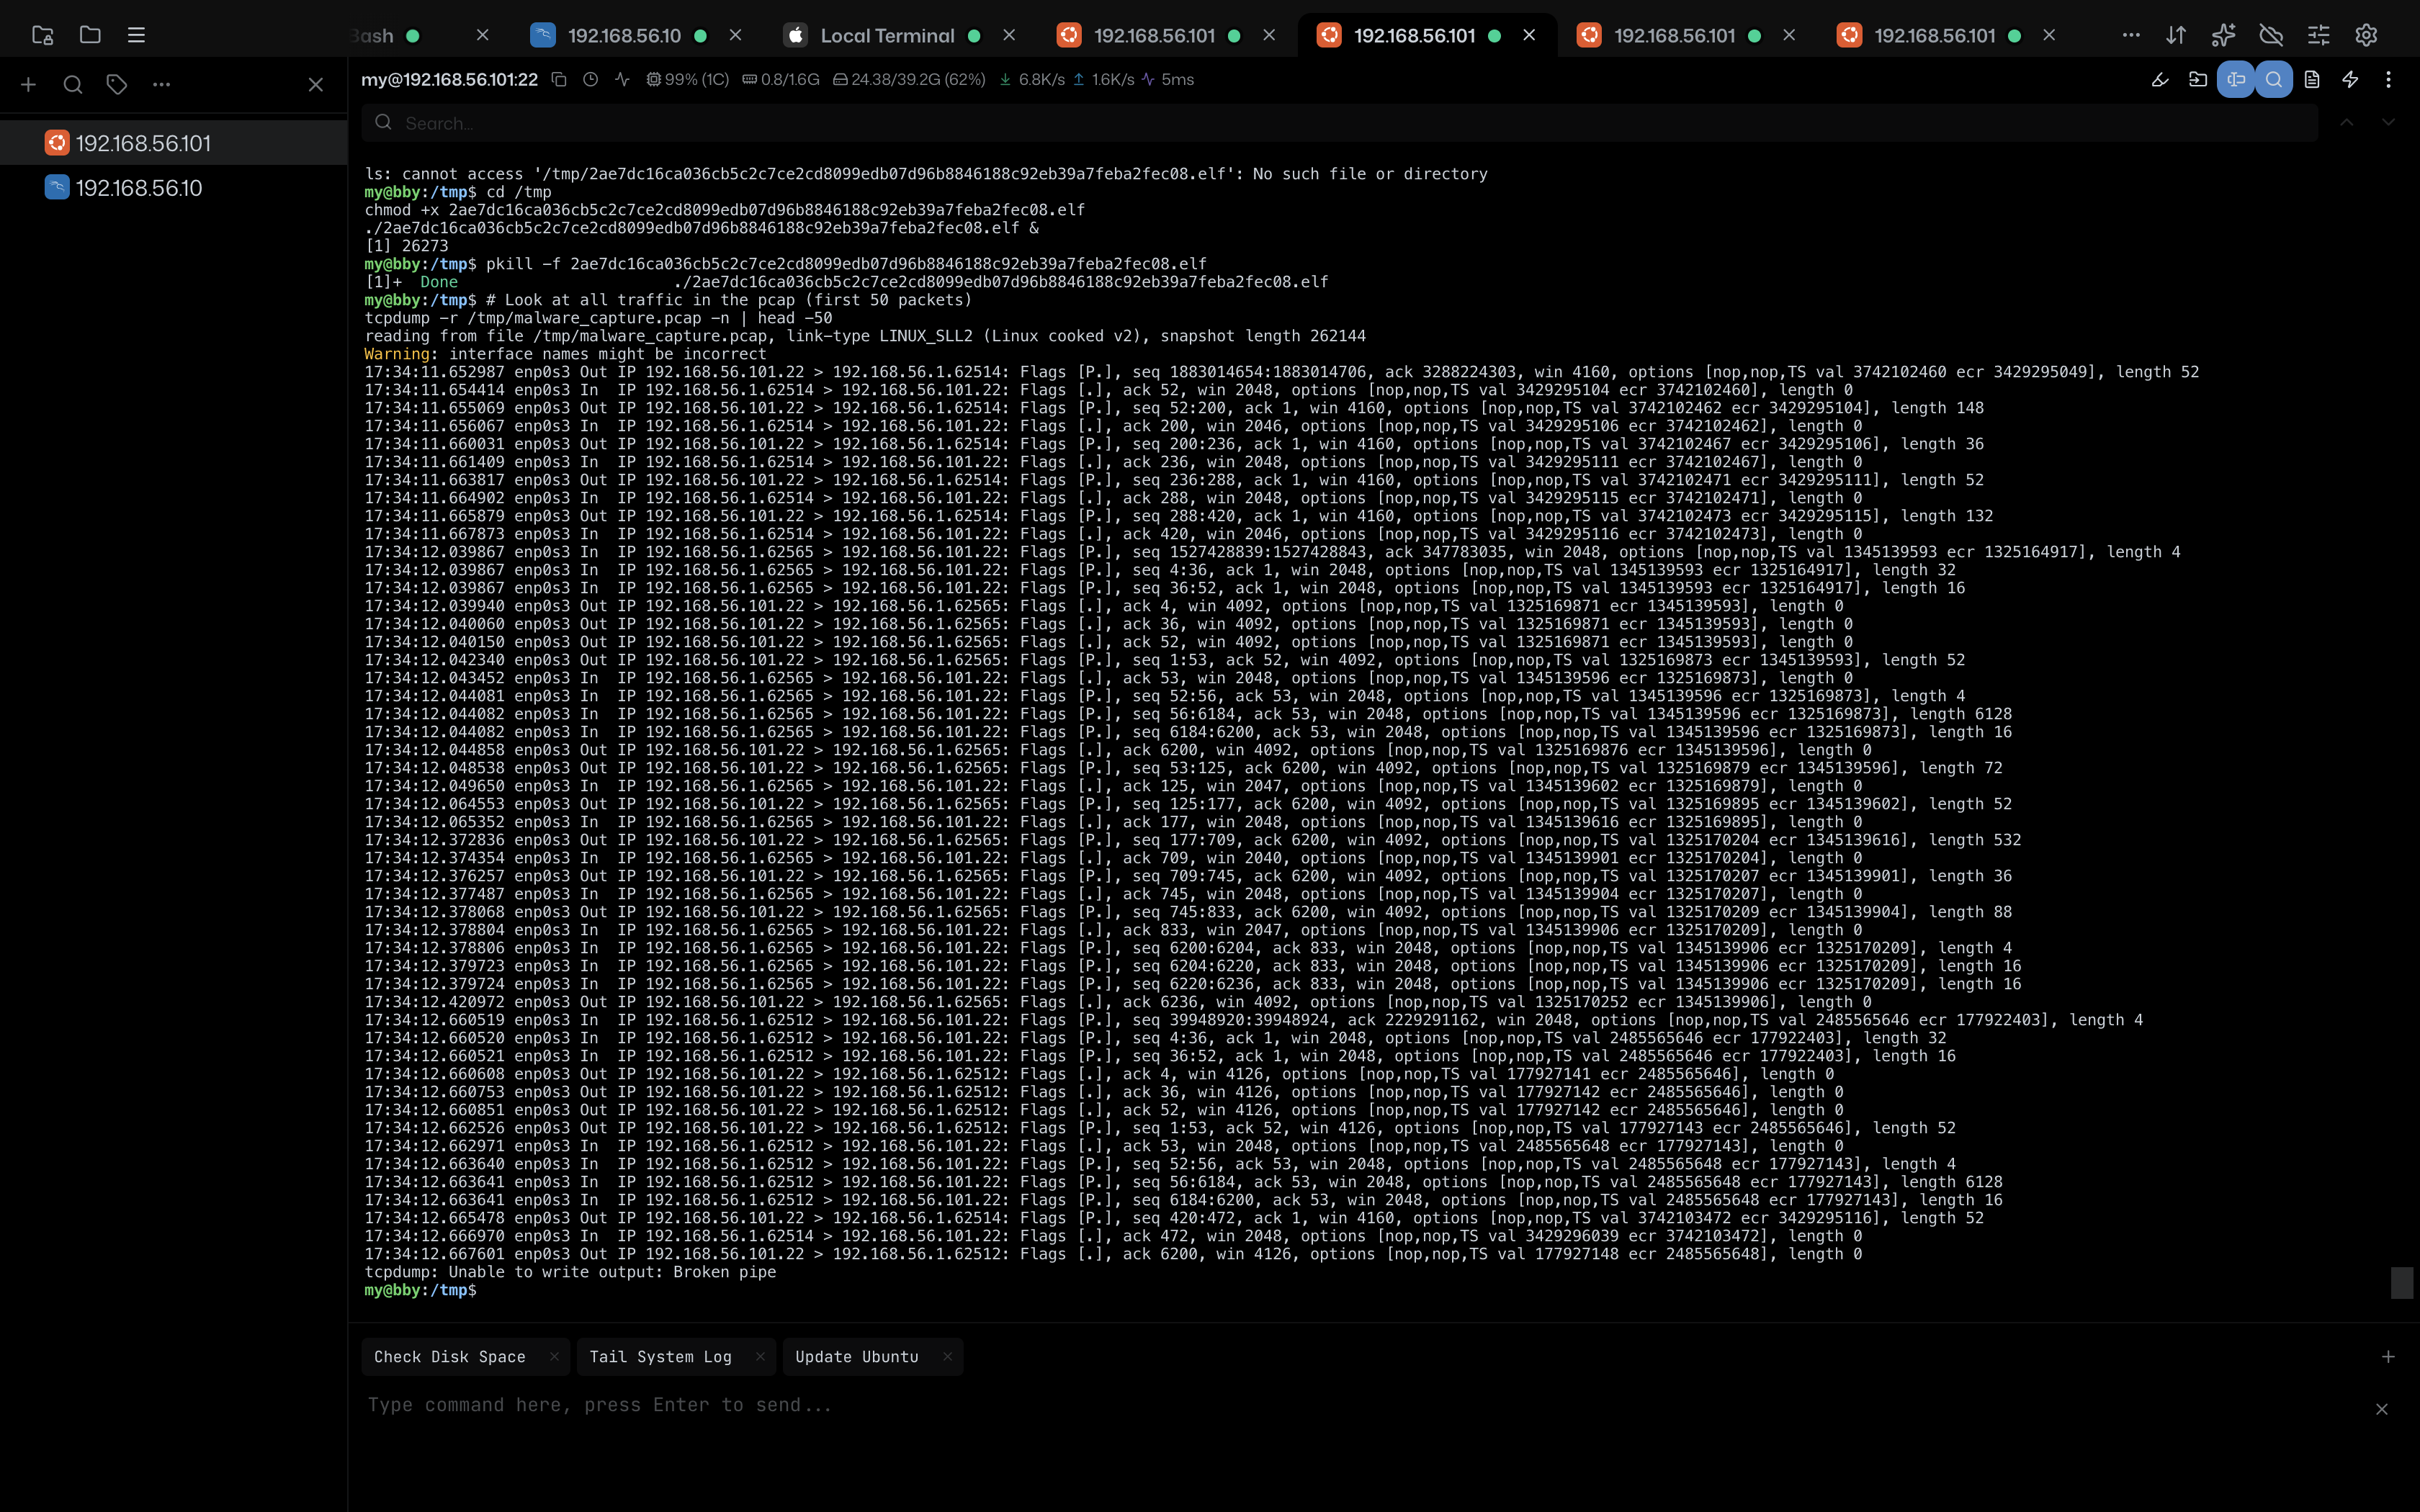Click the activity pulse icon next to clock

[x=622, y=79]
